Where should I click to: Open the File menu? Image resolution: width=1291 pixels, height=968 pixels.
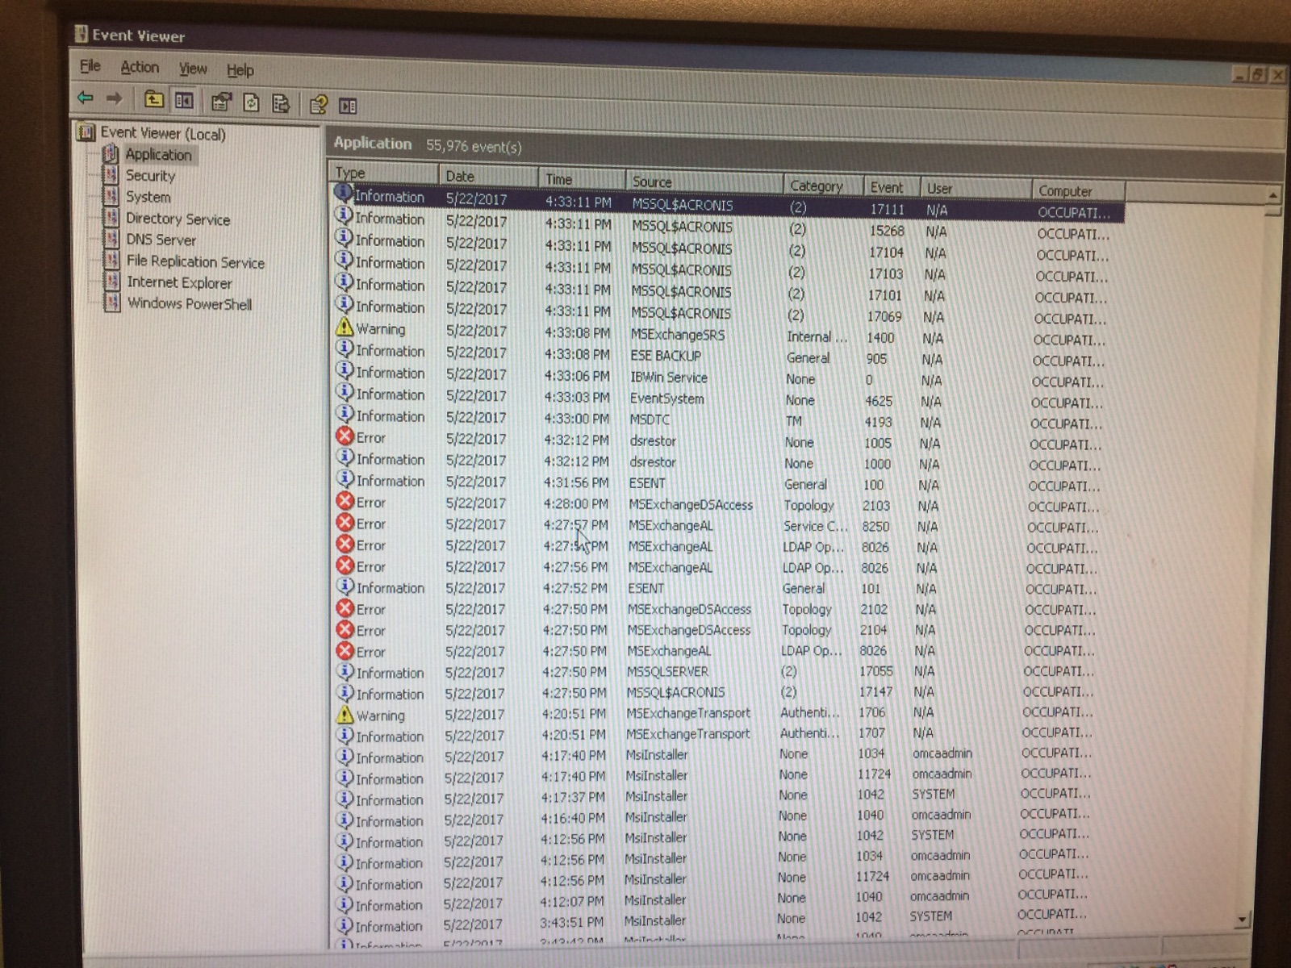click(x=90, y=66)
